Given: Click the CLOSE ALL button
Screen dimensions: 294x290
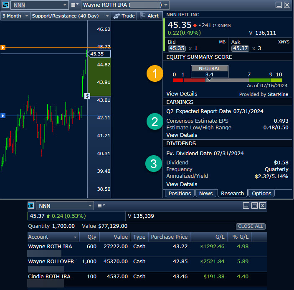Looking at the screenshot, I should [x=251, y=226].
